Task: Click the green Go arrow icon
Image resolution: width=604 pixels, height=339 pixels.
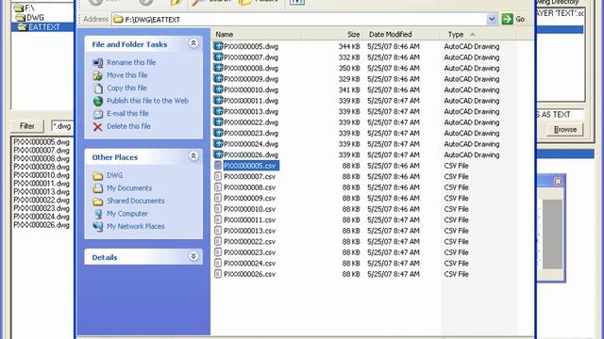Action: [x=508, y=19]
